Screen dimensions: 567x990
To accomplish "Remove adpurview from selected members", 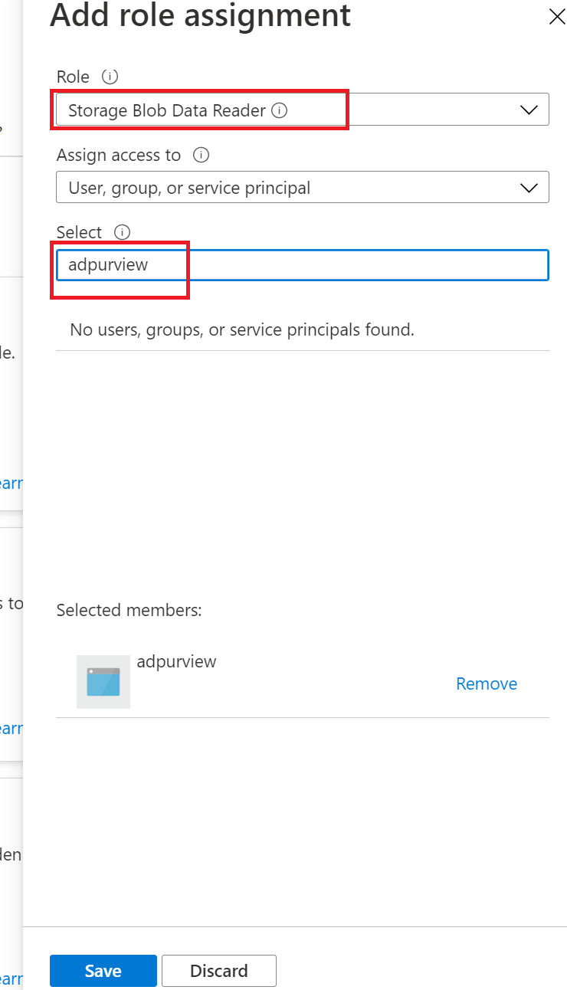I will click(x=486, y=683).
